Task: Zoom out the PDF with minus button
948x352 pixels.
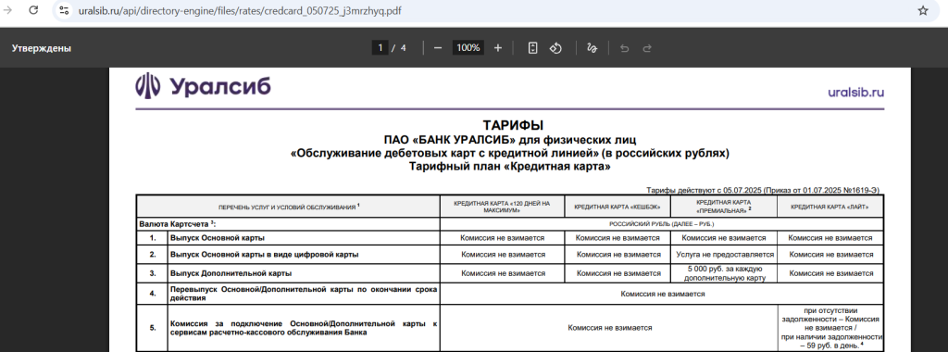Action: (x=438, y=48)
